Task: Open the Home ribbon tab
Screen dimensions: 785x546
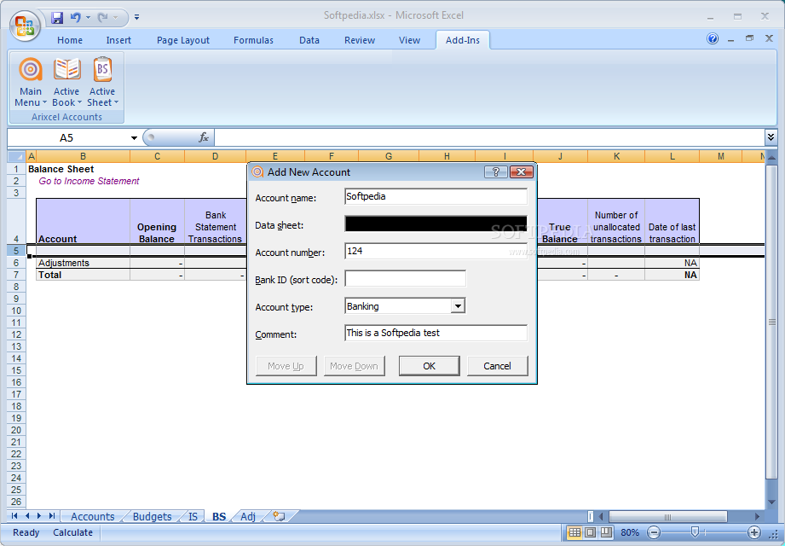Action: 70,40
